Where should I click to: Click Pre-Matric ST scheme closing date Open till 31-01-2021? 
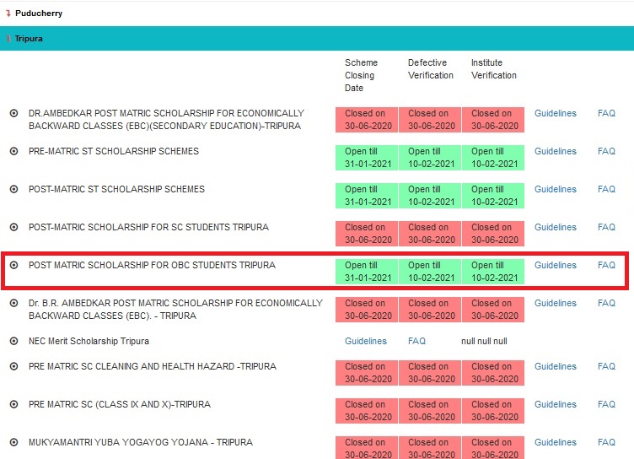(x=367, y=158)
